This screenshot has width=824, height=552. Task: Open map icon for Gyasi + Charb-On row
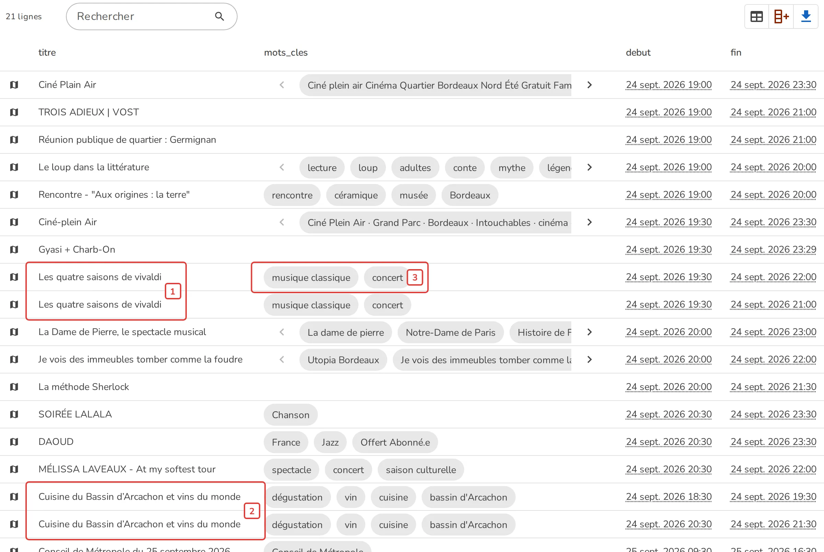click(x=14, y=250)
